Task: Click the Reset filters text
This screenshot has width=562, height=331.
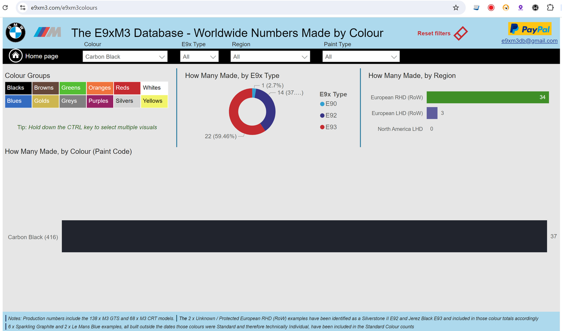Action: point(434,33)
